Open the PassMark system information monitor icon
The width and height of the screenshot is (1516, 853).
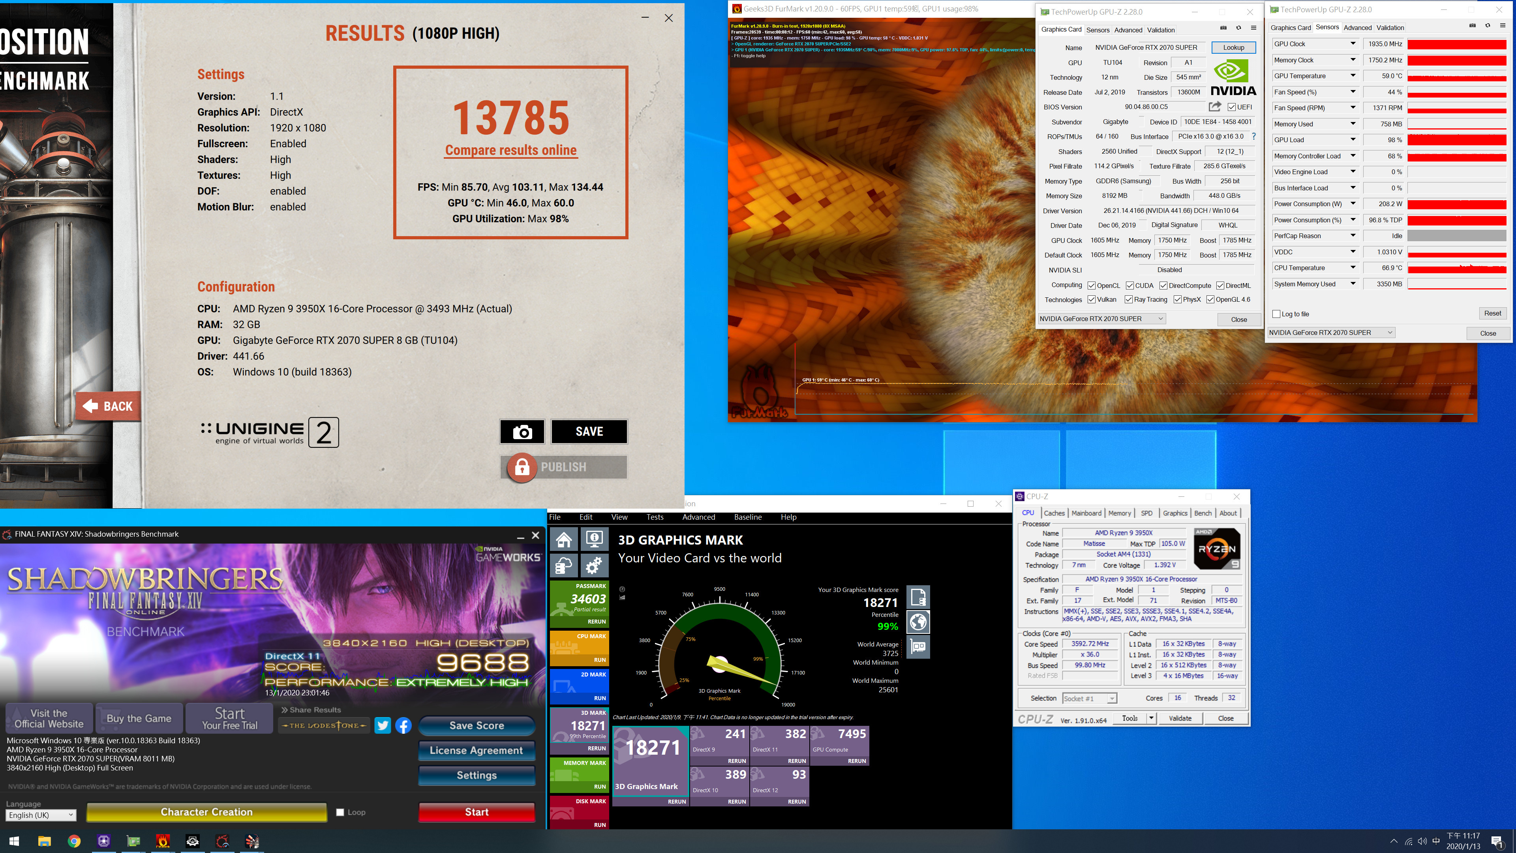pyautogui.click(x=595, y=539)
